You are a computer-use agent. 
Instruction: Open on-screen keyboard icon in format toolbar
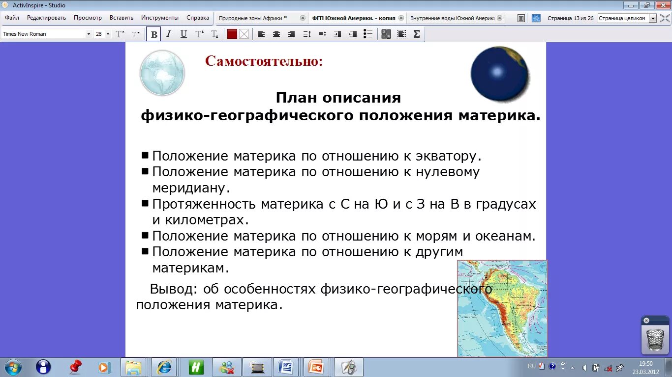pyautogui.click(x=386, y=34)
